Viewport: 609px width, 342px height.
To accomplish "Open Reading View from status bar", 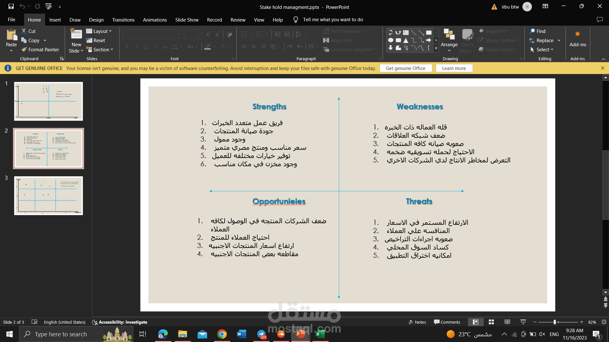I will (507, 322).
